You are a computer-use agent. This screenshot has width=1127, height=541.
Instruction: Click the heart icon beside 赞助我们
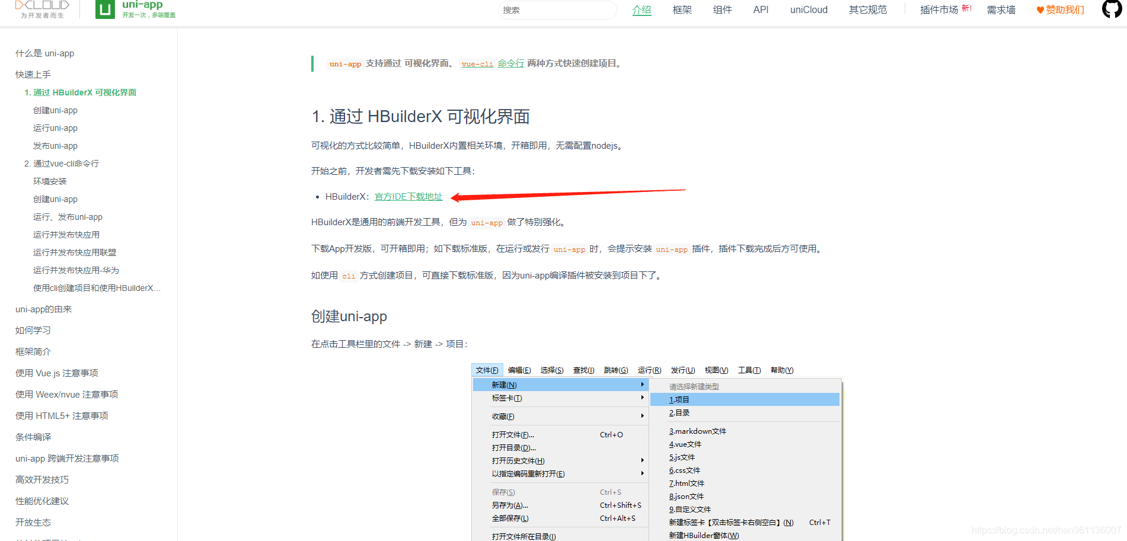(1040, 10)
